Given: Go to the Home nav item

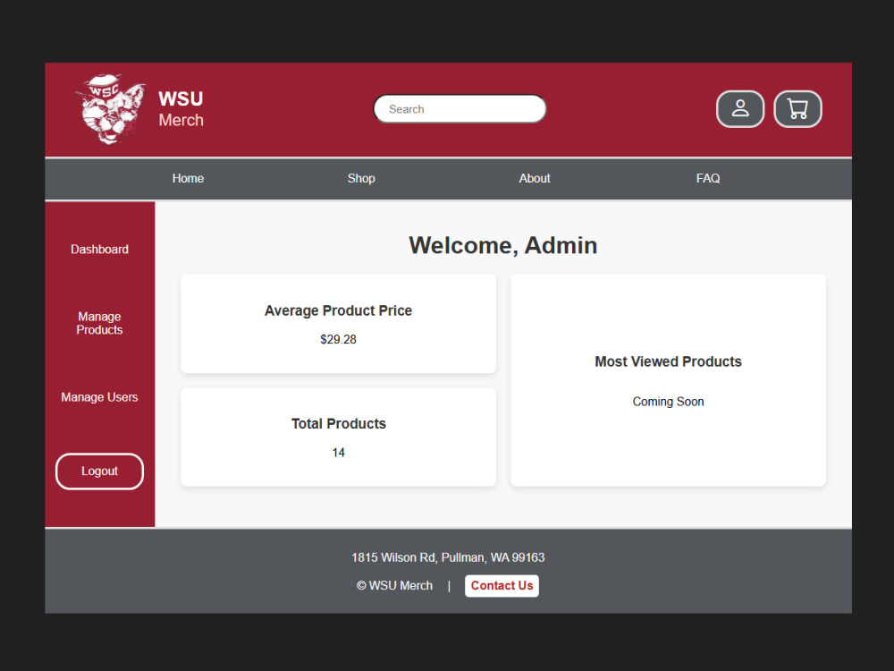Looking at the screenshot, I should click(x=188, y=179).
